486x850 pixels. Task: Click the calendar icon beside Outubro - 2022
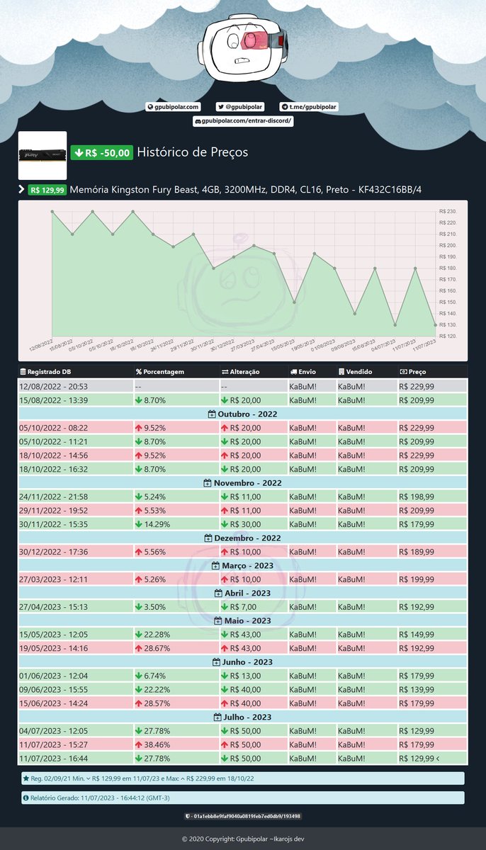point(212,414)
